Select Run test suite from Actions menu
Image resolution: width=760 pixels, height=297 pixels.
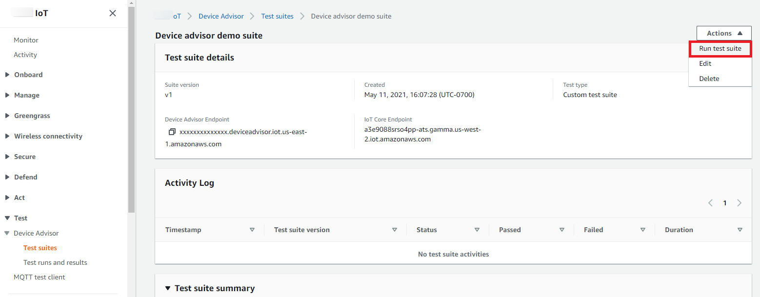click(x=720, y=49)
